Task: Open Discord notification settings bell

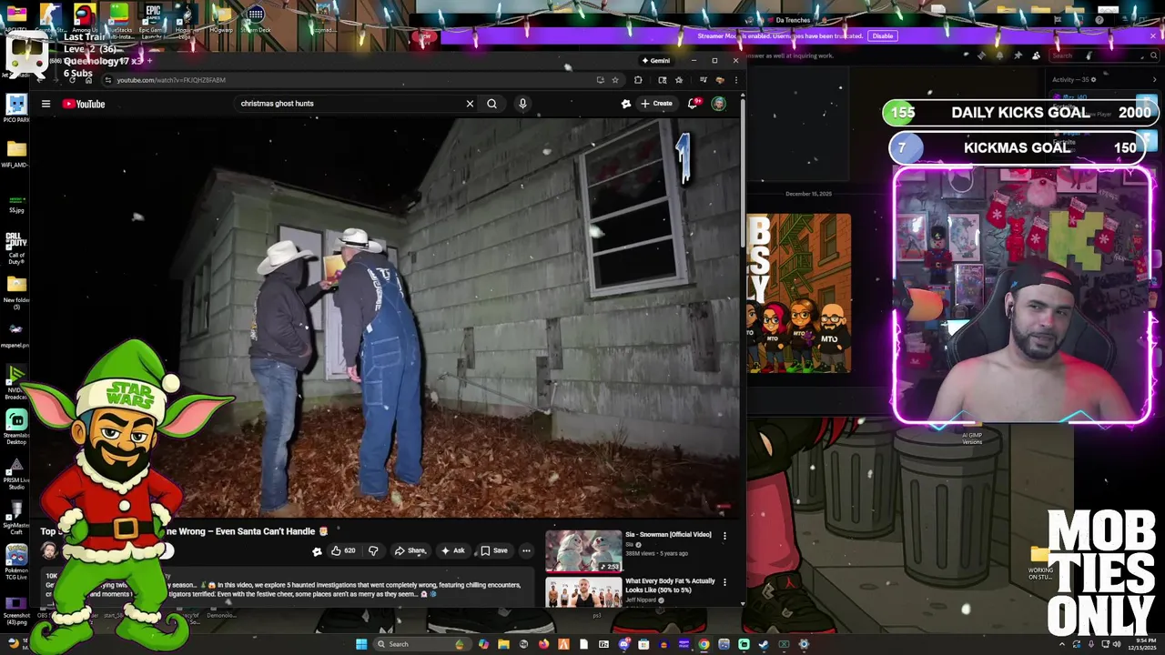Action: [999, 55]
